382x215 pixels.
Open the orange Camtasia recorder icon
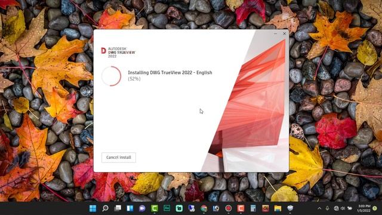click(x=241, y=208)
